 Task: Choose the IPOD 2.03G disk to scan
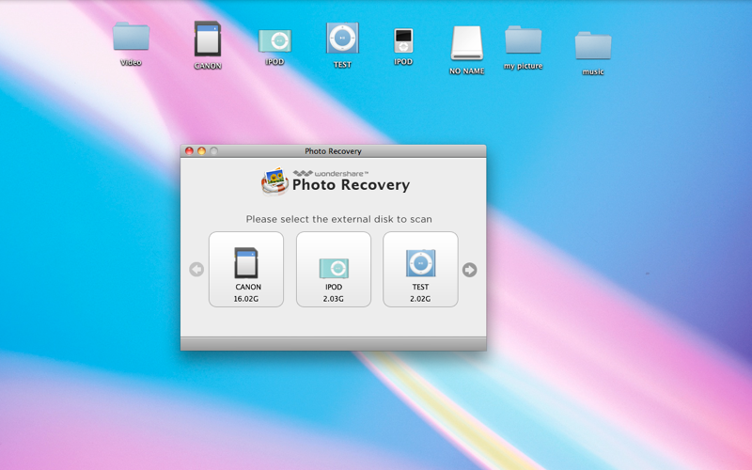[x=334, y=270]
